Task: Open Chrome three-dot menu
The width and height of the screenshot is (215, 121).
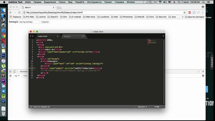Action: [x=203, y=12]
